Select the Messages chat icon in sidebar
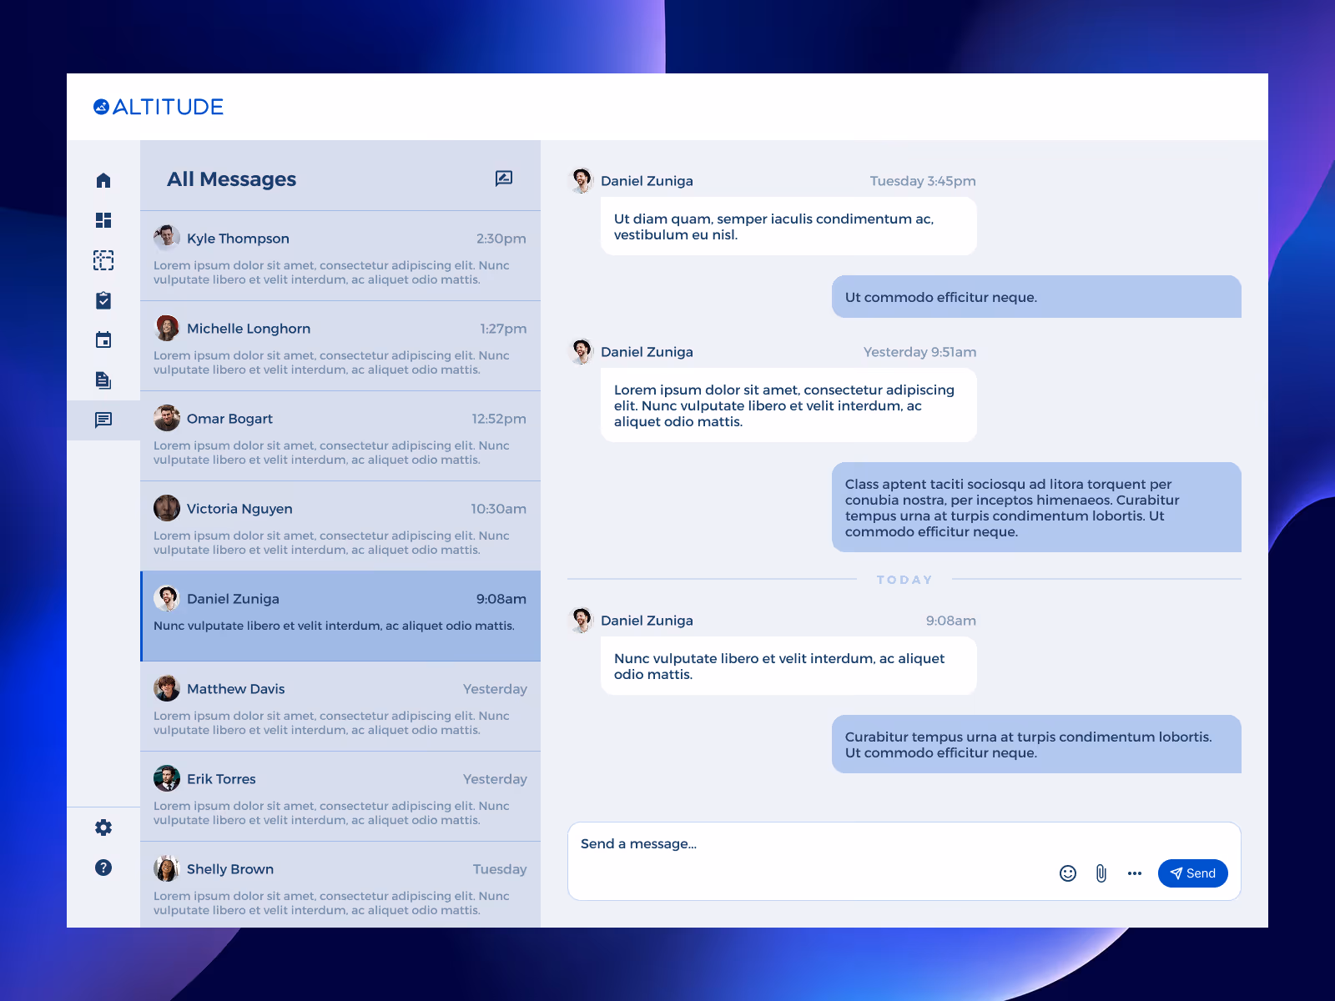The width and height of the screenshot is (1335, 1001). (x=103, y=420)
